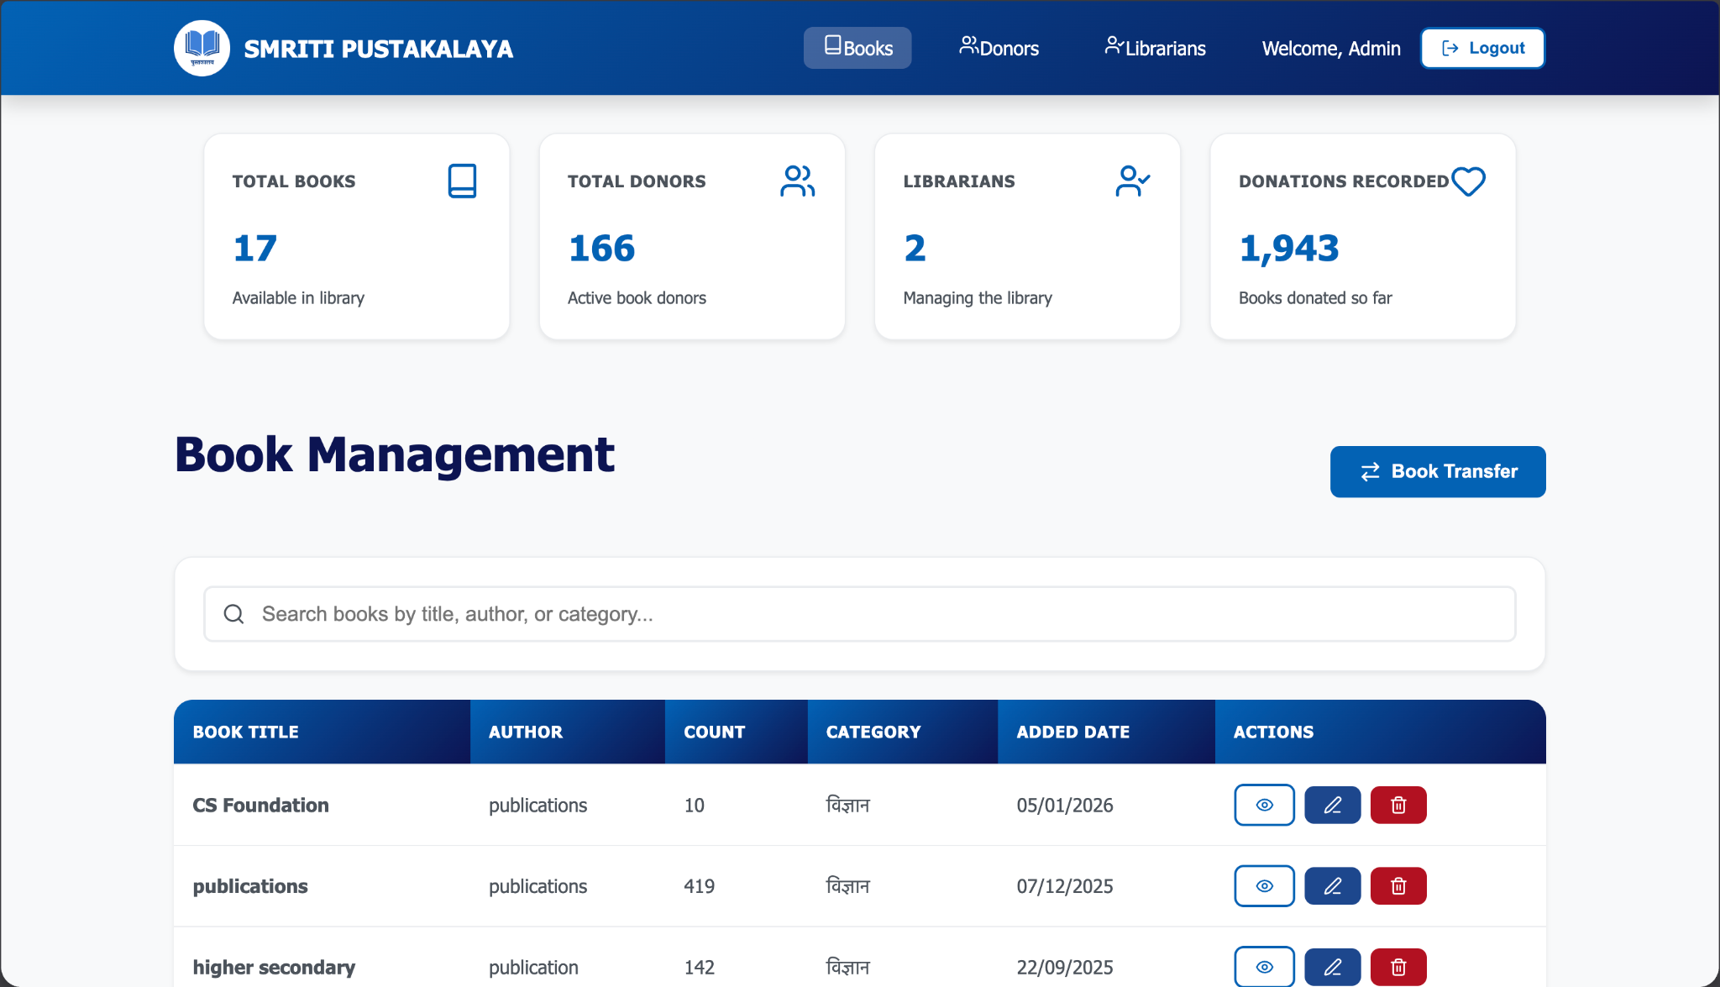View details of publications book row
The height and width of the screenshot is (987, 1720).
point(1264,886)
